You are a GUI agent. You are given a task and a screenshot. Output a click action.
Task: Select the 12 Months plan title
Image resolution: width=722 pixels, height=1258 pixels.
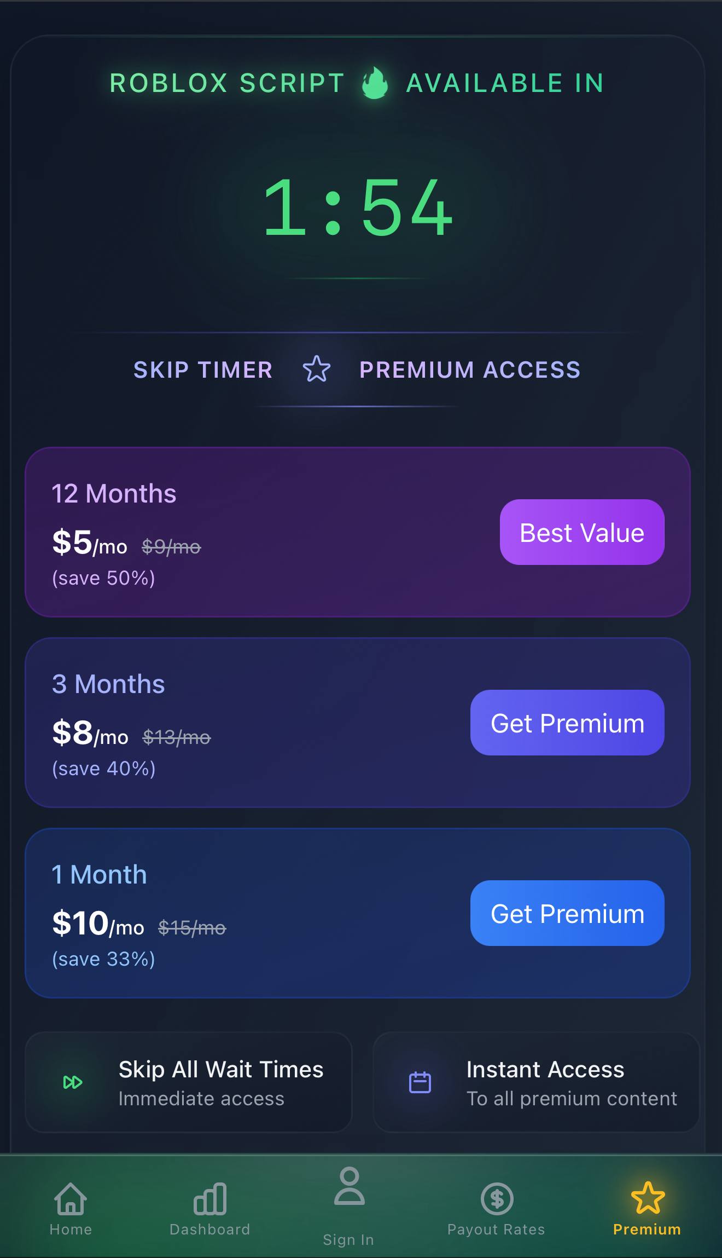coord(114,493)
